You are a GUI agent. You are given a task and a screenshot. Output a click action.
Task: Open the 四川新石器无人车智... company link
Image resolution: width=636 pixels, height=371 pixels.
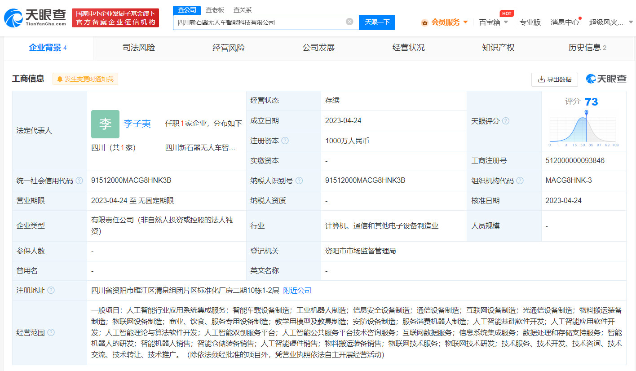tap(200, 148)
